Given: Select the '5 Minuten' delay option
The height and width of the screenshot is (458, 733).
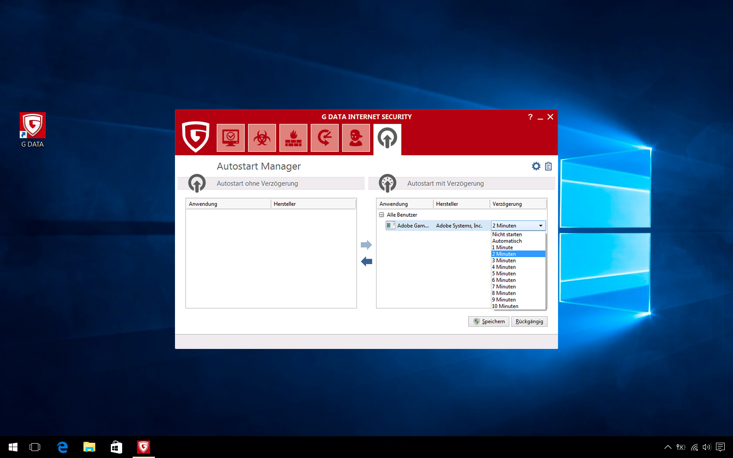Looking at the screenshot, I should [x=504, y=273].
